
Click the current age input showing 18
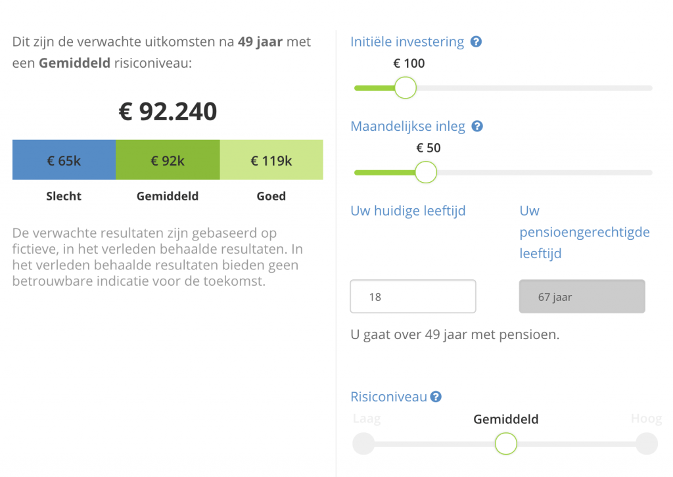click(413, 297)
